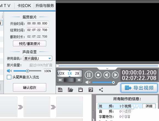The height and width of the screenshot is (121, 159).
Task: Create a new project with NEW icon
Action: pos(60,90)
